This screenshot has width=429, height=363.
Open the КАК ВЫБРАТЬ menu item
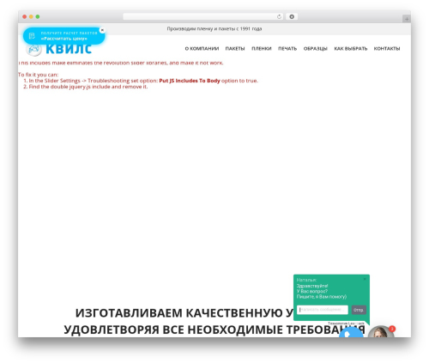pyautogui.click(x=351, y=49)
